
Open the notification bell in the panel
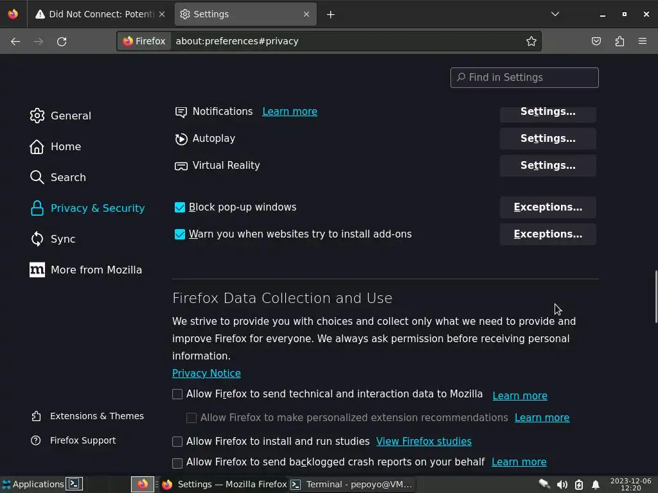[596, 484]
